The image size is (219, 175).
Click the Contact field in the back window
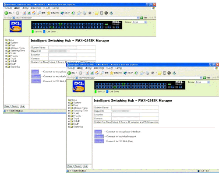63,59
